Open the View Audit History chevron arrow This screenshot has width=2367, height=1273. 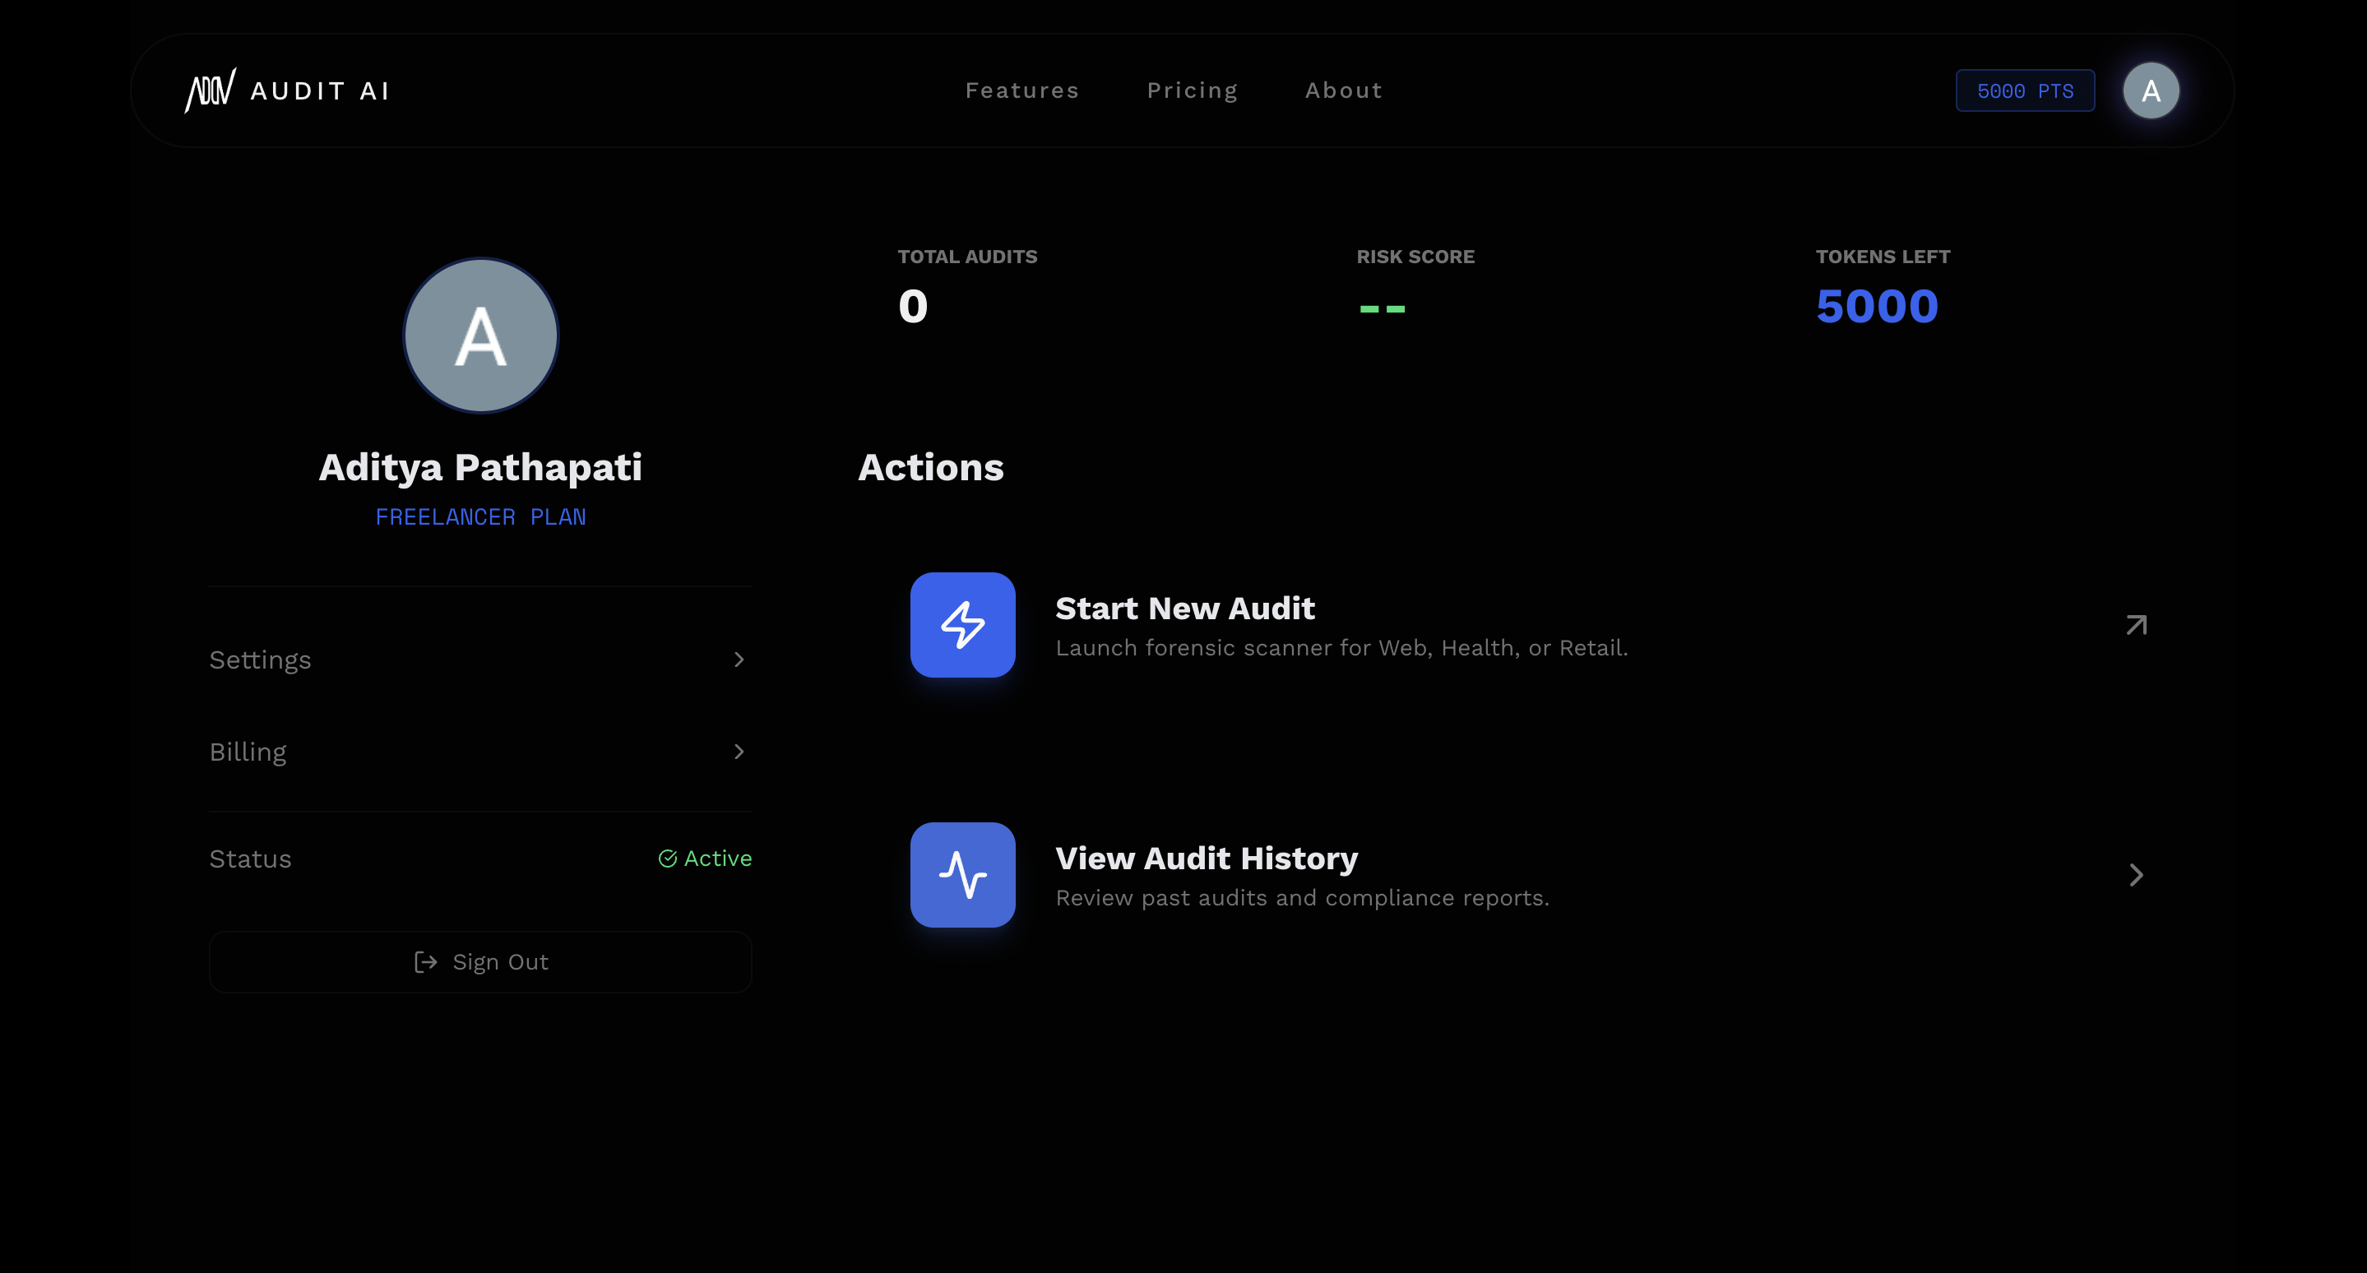pyautogui.click(x=2135, y=874)
